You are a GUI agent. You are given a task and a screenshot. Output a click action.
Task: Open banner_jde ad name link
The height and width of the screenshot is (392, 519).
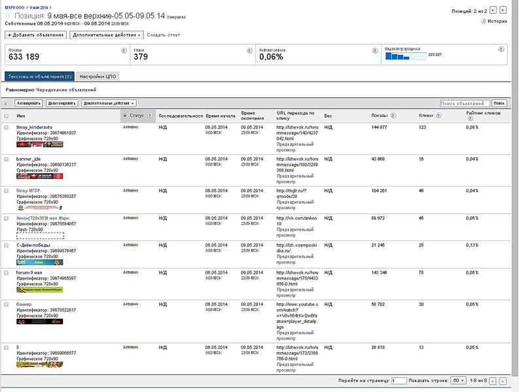(28, 159)
